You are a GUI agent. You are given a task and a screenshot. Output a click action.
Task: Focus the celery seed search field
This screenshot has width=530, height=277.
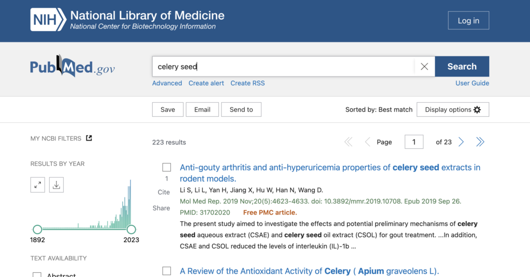[283, 67]
